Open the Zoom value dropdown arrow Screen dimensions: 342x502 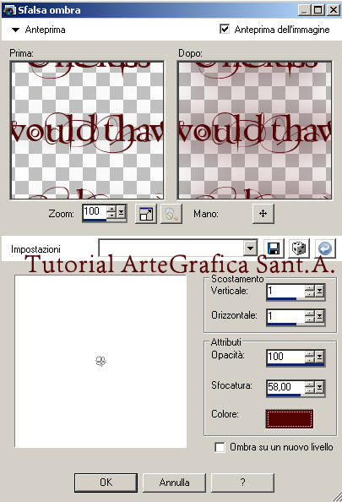(x=122, y=211)
